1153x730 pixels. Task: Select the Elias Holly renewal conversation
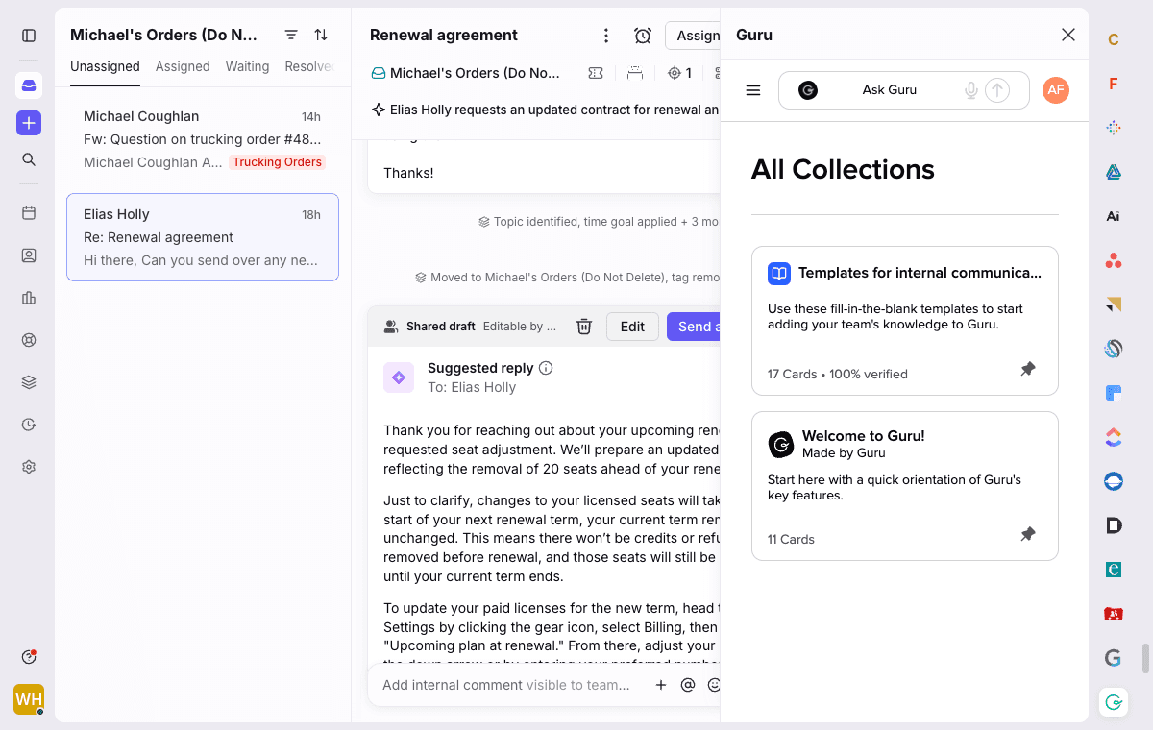click(202, 237)
